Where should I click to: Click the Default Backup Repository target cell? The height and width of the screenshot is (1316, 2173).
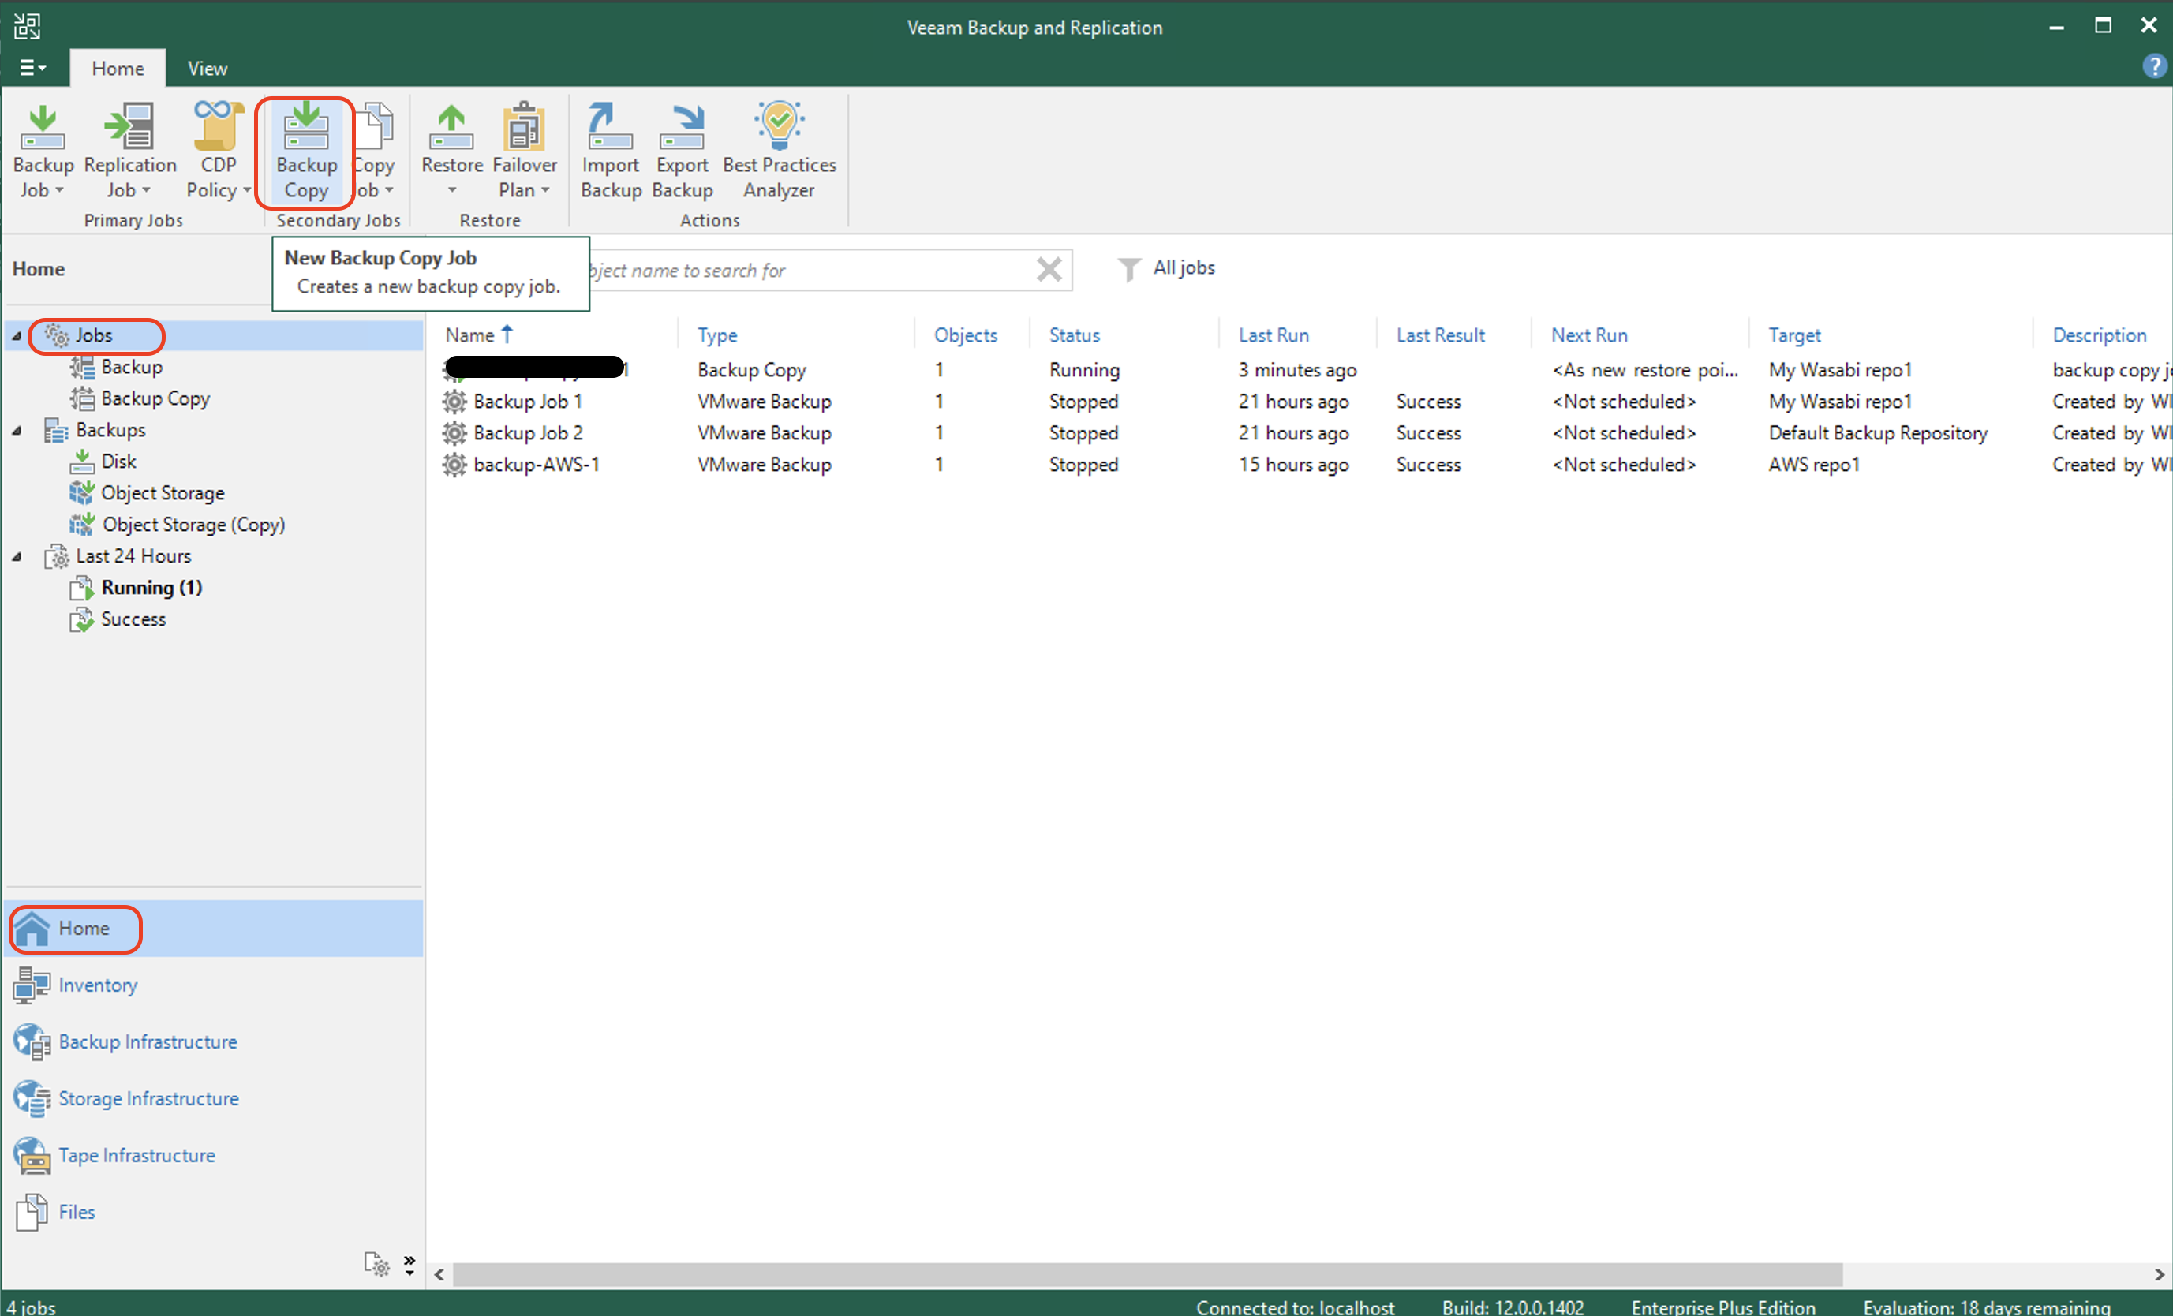click(x=1878, y=433)
